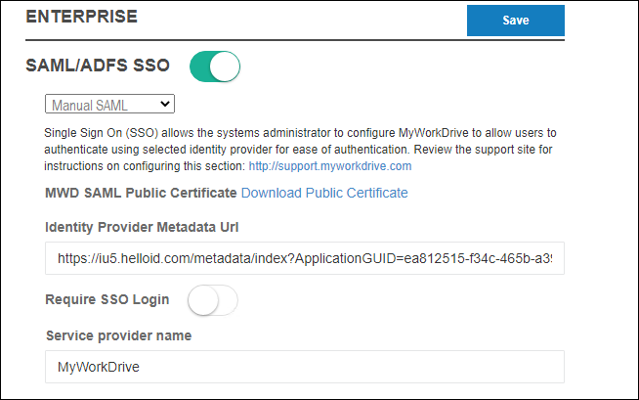
Task: Click Download Public Certificate link
Action: tap(324, 193)
